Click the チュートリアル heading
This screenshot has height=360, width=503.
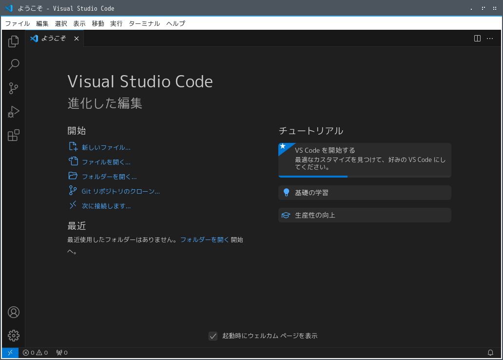pyautogui.click(x=311, y=131)
